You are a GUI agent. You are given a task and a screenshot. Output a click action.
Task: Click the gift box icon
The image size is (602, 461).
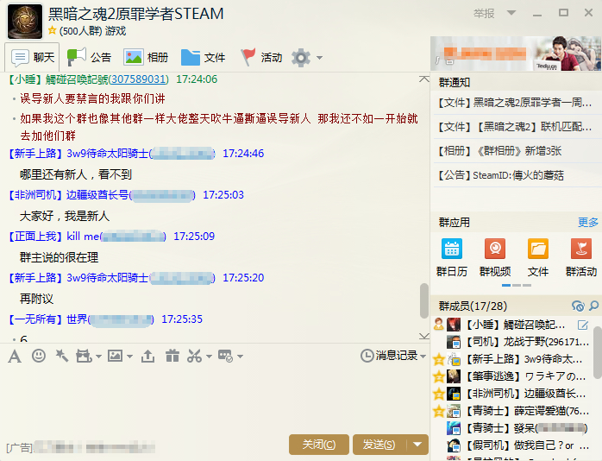click(x=172, y=357)
